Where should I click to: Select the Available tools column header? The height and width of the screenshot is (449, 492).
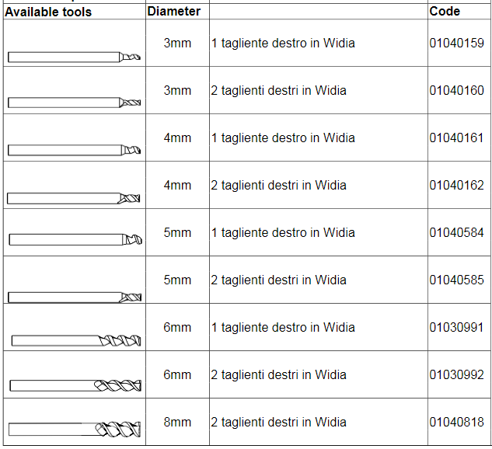click(48, 12)
